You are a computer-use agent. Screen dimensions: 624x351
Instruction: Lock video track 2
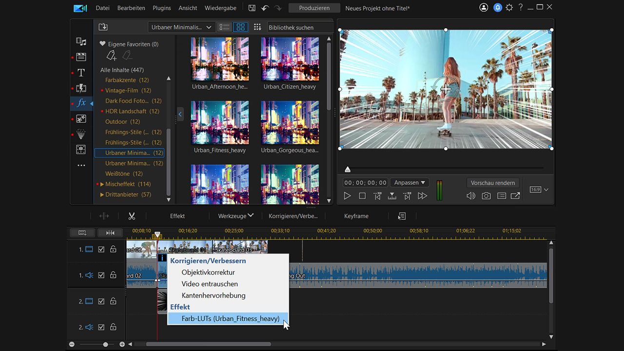click(113, 301)
